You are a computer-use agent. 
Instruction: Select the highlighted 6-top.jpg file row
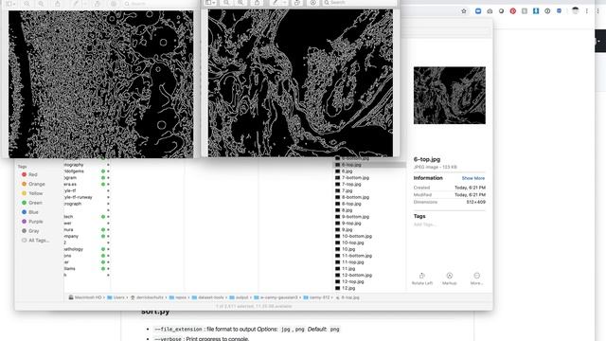[x=369, y=165]
